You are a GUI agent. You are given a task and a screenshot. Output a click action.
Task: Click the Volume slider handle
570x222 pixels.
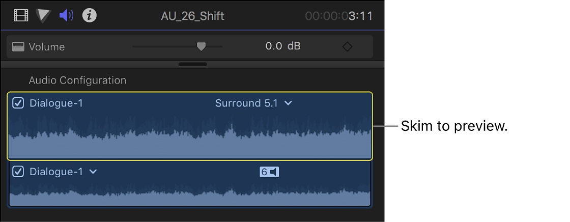coord(202,46)
